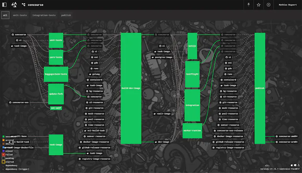Open the pinned resources pin icon
This screenshot has height=173, width=302.
pyautogui.click(x=249, y=5)
